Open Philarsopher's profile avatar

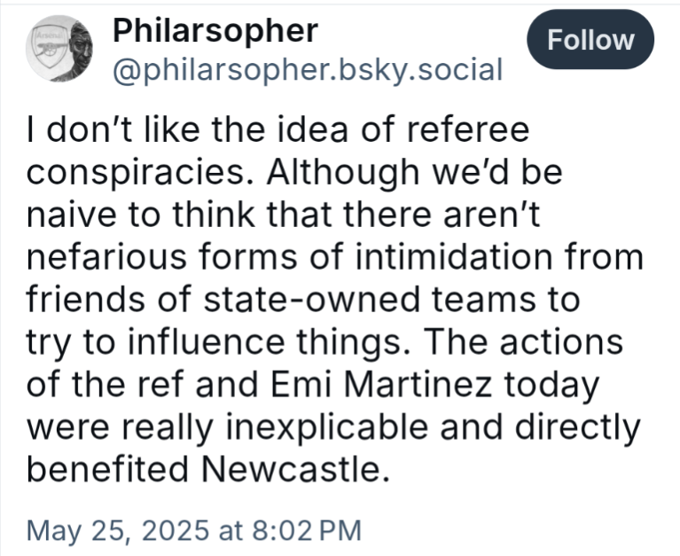point(59,48)
